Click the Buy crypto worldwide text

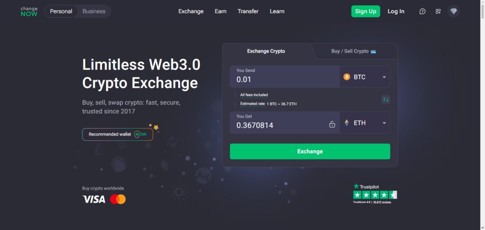coord(103,188)
